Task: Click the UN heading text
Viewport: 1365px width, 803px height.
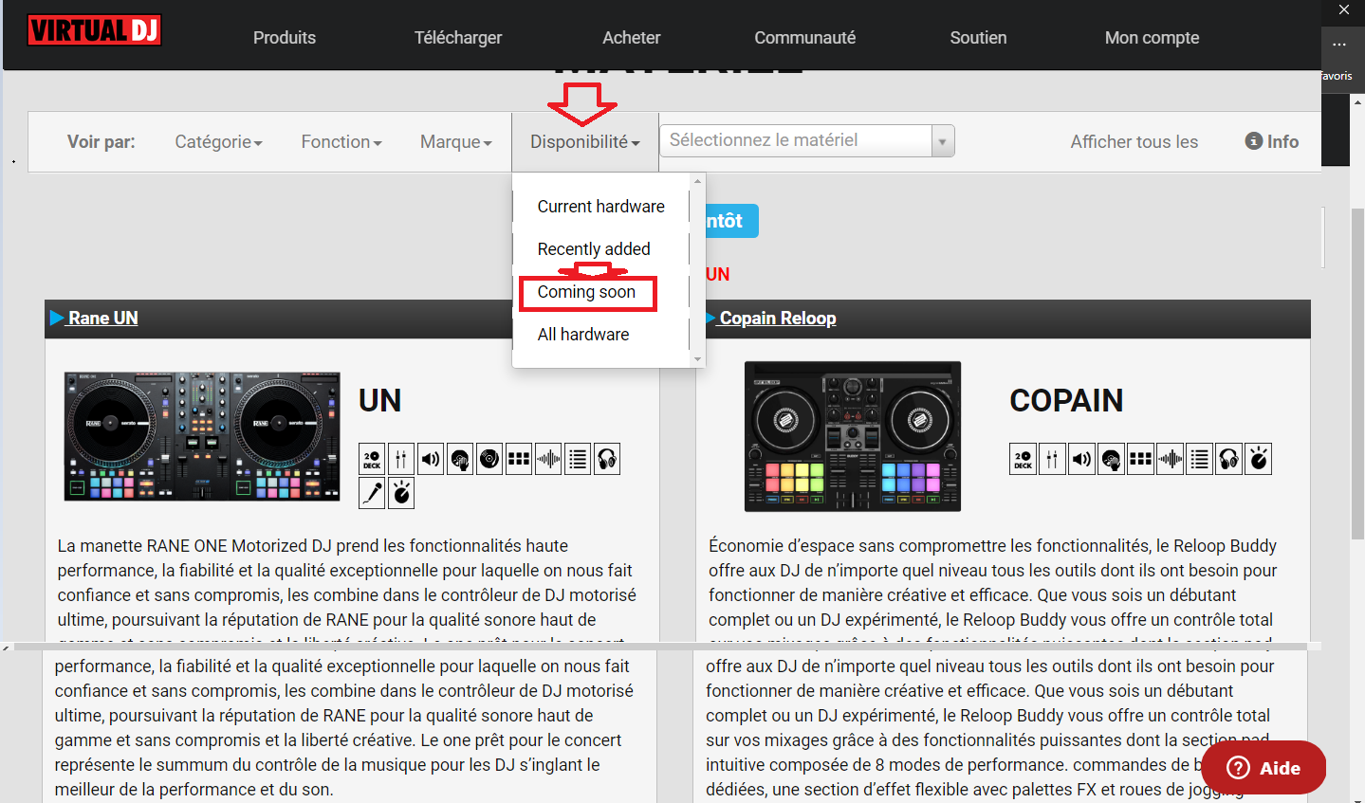Action: coord(379,400)
